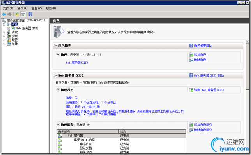Click the 删除角色服务 link
The image size is (251, 155).
[203, 130]
